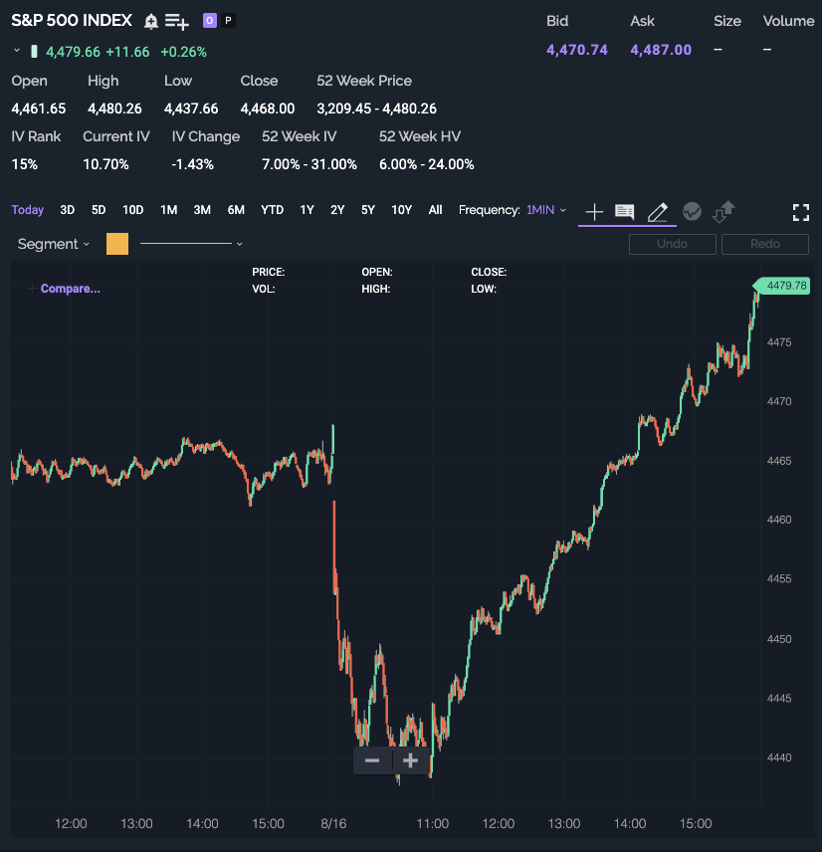Select the 3M time range
This screenshot has width=822, height=852.
point(202,210)
